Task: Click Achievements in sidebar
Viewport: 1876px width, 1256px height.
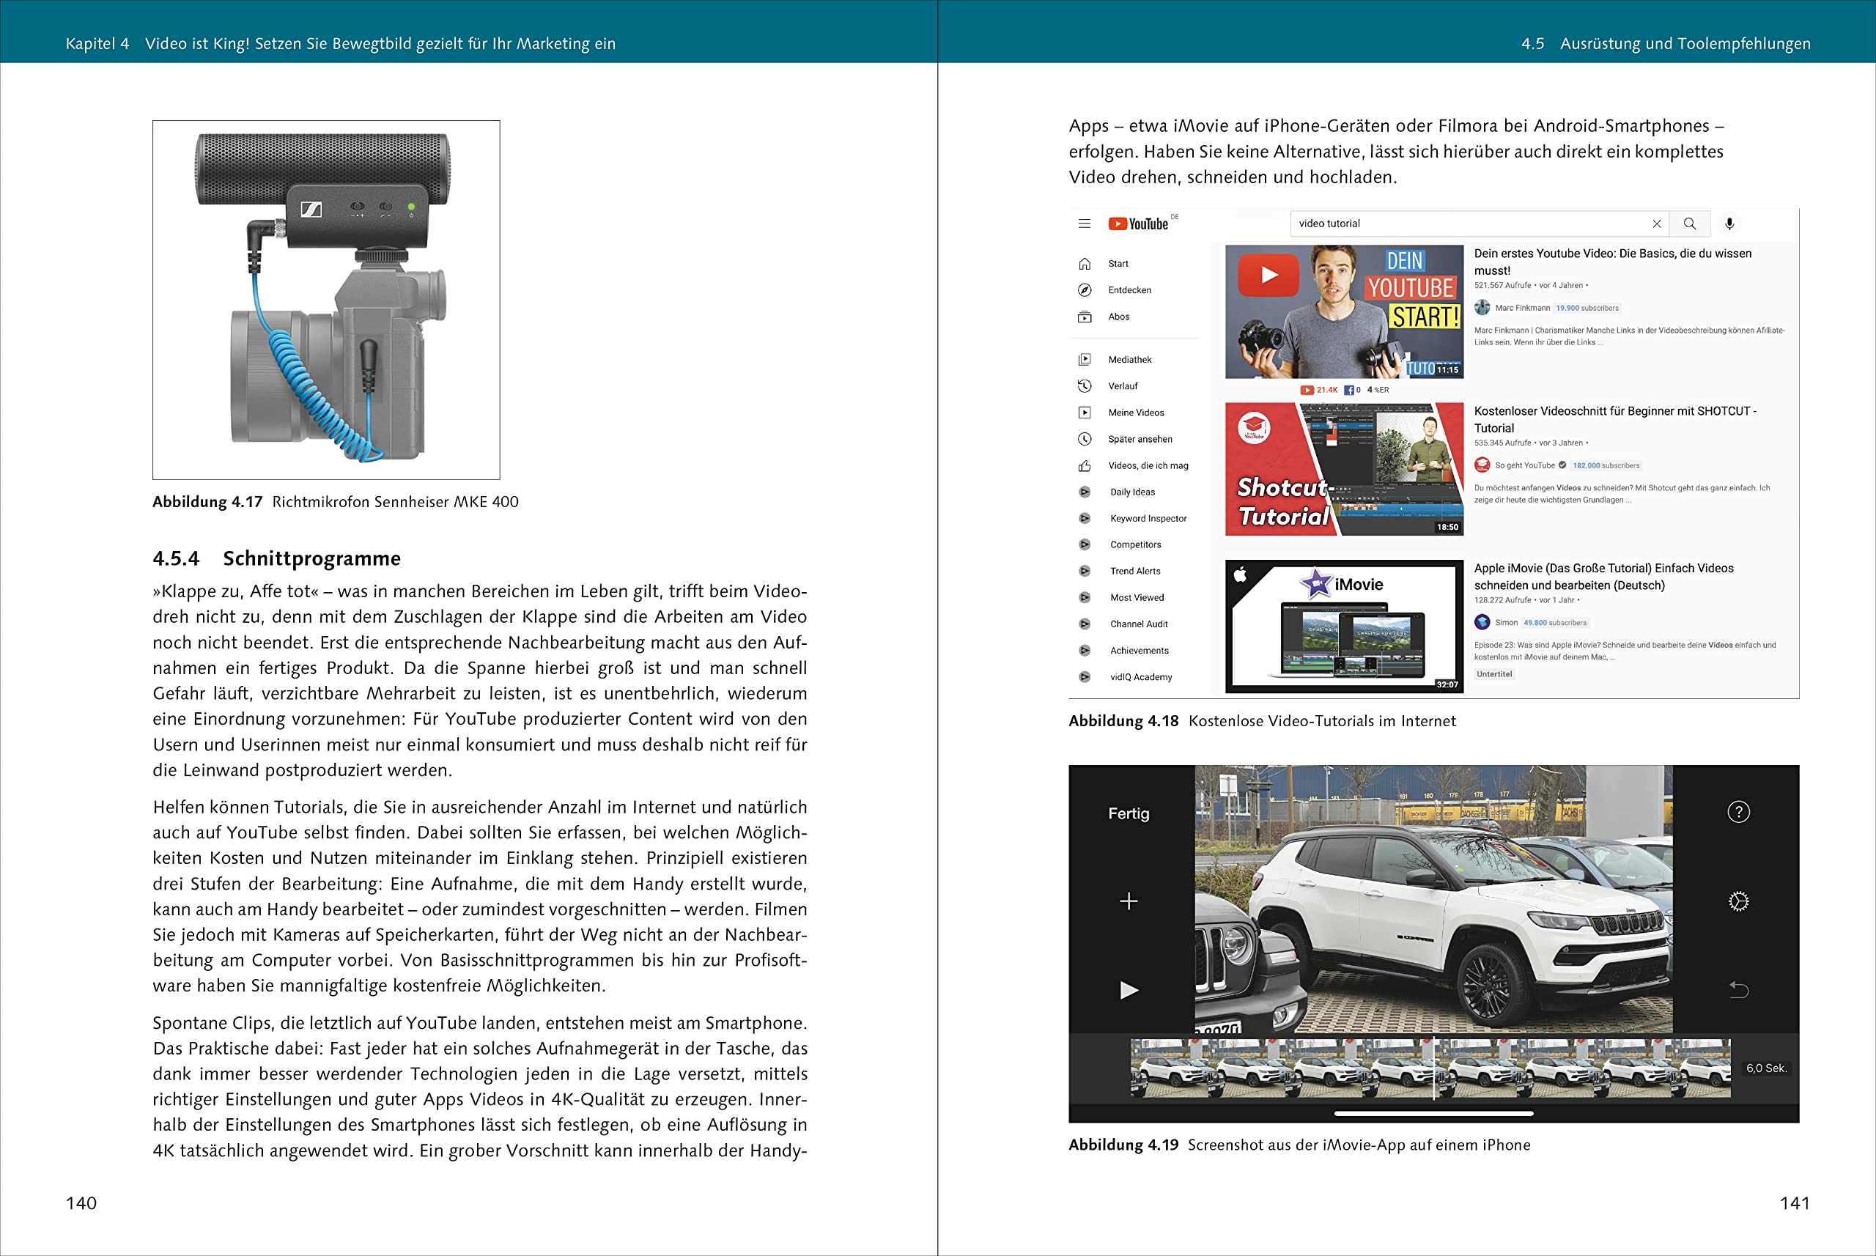Action: tap(1139, 651)
